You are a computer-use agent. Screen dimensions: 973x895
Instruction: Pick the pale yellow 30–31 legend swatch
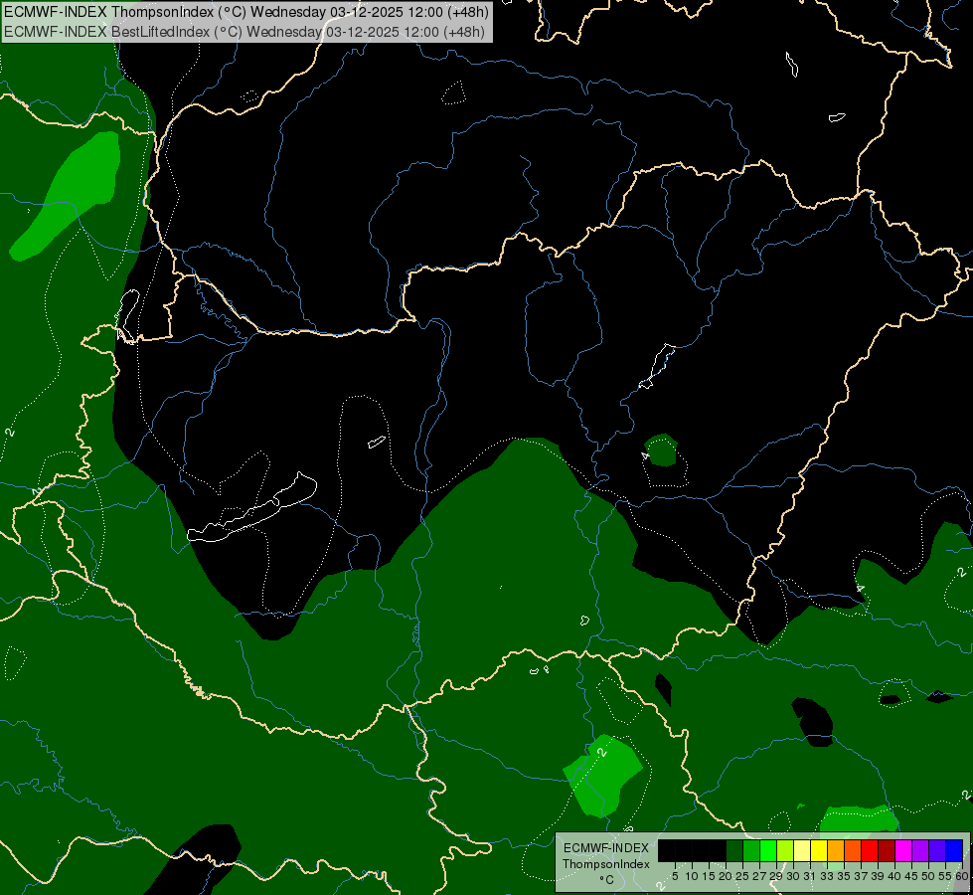tap(802, 850)
